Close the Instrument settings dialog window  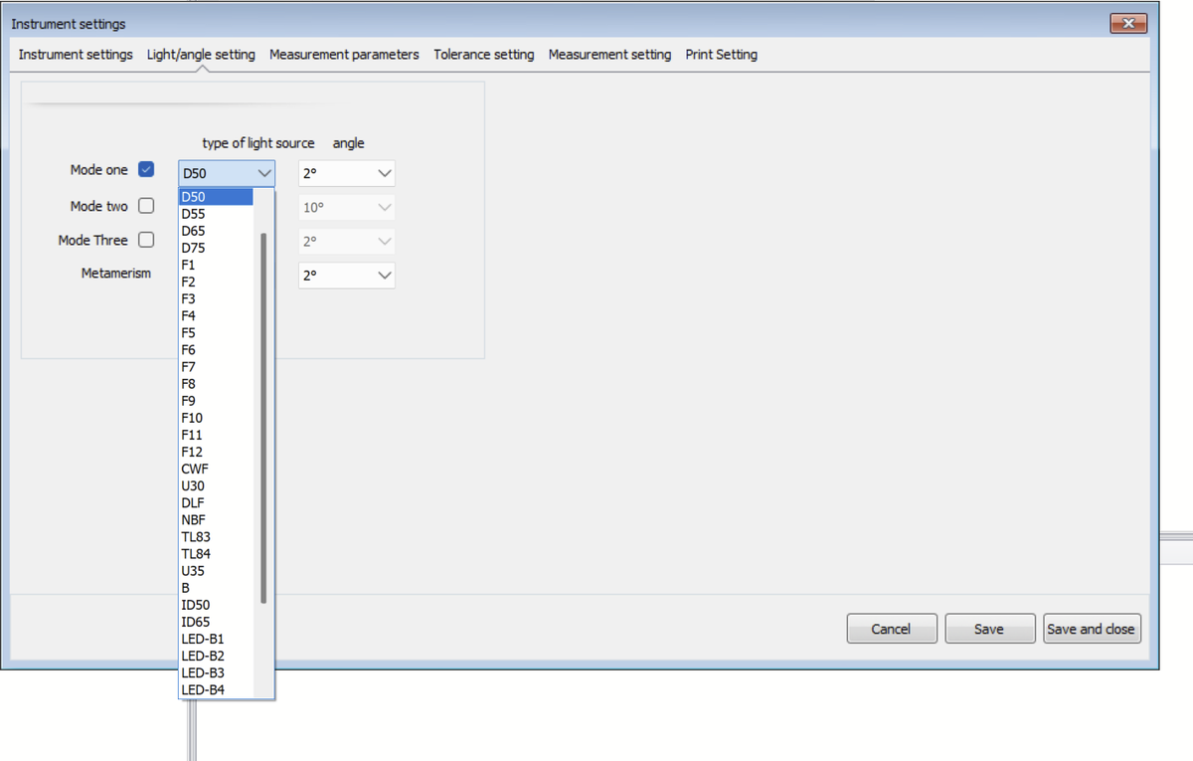coord(1128,24)
